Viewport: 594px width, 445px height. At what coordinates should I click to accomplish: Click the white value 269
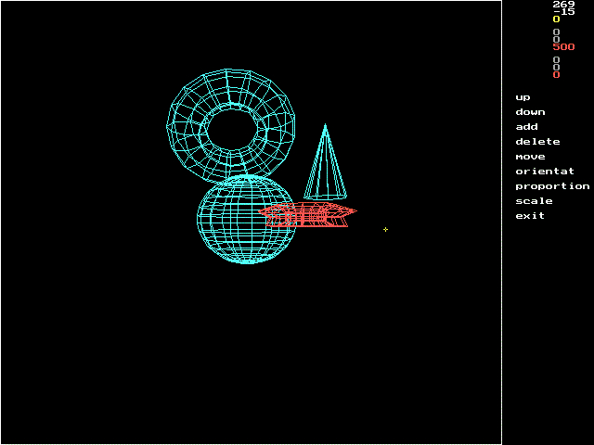[x=563, y=4]
